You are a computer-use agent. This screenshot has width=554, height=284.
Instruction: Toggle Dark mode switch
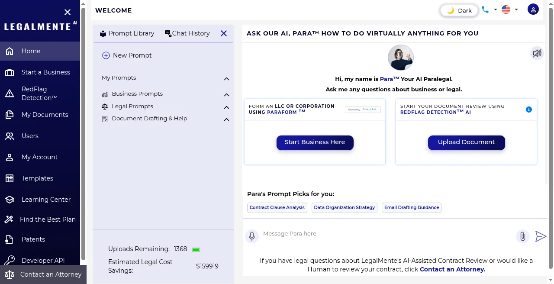pyautogui.click(x=459, y=10)
